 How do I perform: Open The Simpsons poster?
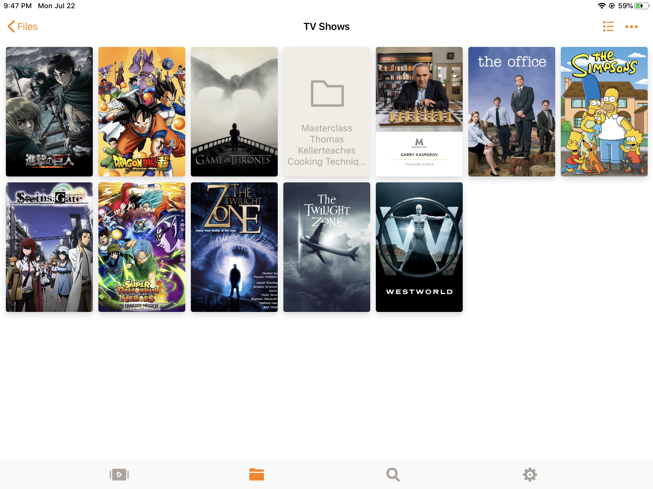(x=604, y=111)
